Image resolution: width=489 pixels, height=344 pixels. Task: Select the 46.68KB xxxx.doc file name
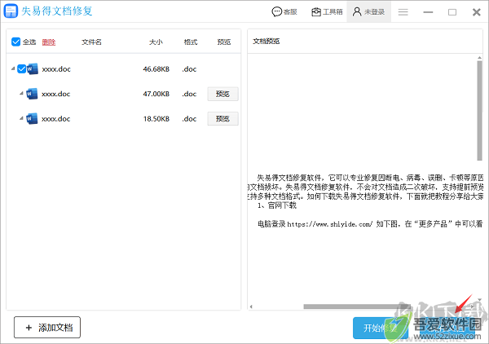pyautogui.click(x=56, y=69)
